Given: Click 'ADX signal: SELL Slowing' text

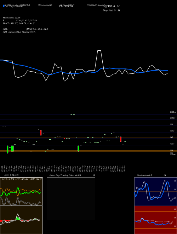Looking at the screenshot, I should pos(19,32).
